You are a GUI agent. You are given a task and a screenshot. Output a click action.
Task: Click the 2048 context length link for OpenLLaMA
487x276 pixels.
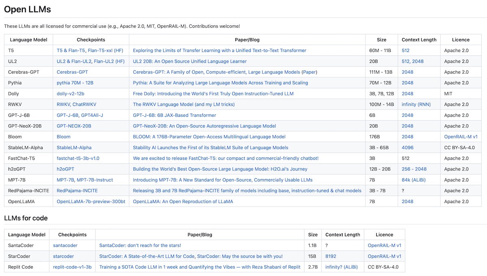(407, 201)
